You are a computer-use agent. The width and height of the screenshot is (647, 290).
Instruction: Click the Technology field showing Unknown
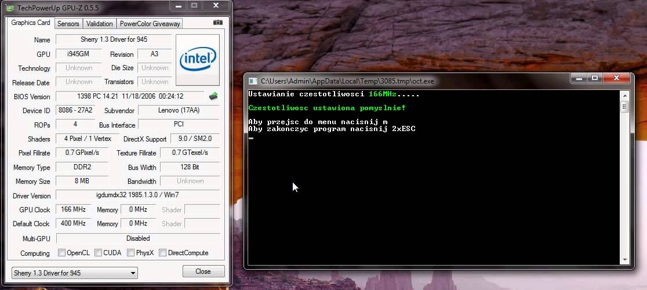coord(78,68)
